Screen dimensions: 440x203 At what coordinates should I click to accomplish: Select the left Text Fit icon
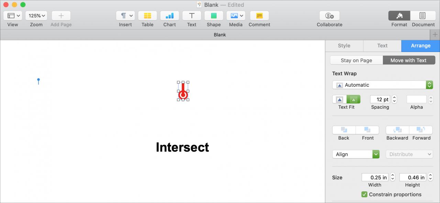coord(340,99)
